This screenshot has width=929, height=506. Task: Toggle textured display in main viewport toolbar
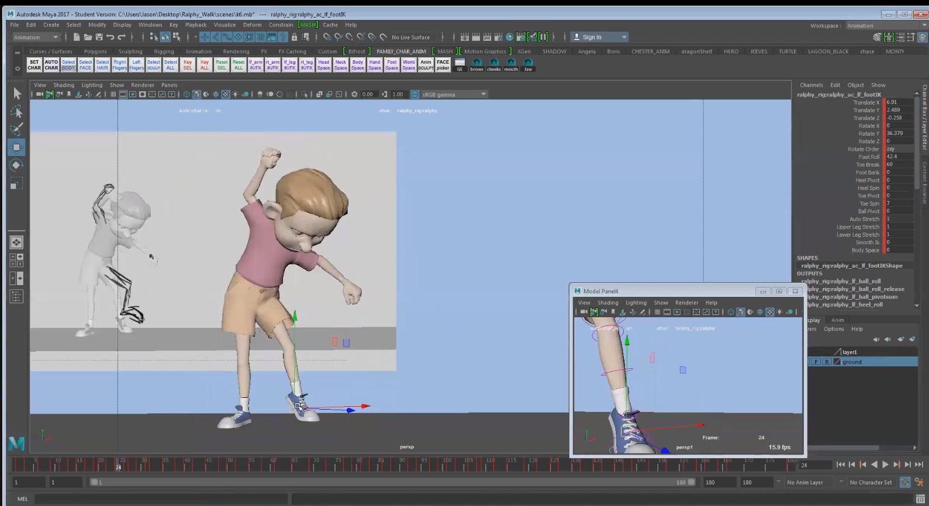226,94
